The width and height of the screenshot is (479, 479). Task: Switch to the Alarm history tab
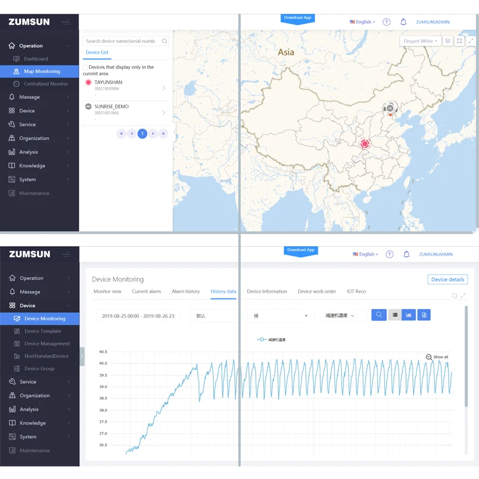point(186,292)
